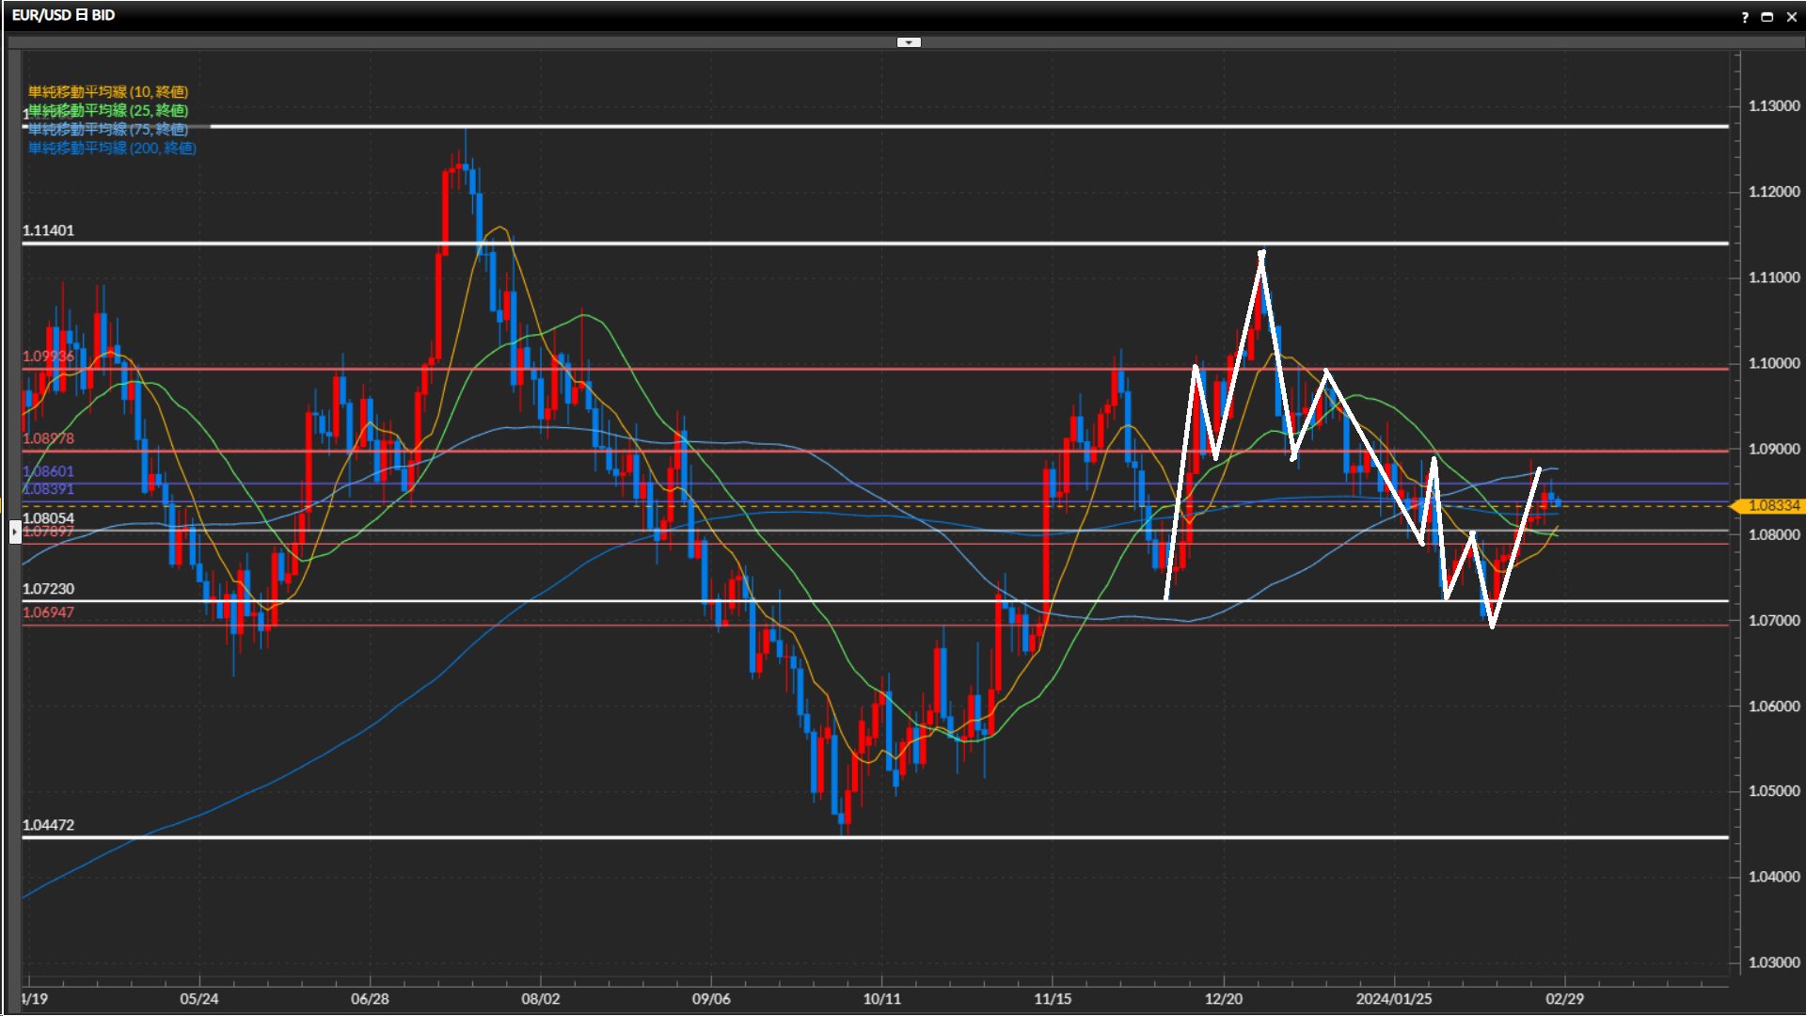Click the EUR/USD BID window title

[63, 15]
